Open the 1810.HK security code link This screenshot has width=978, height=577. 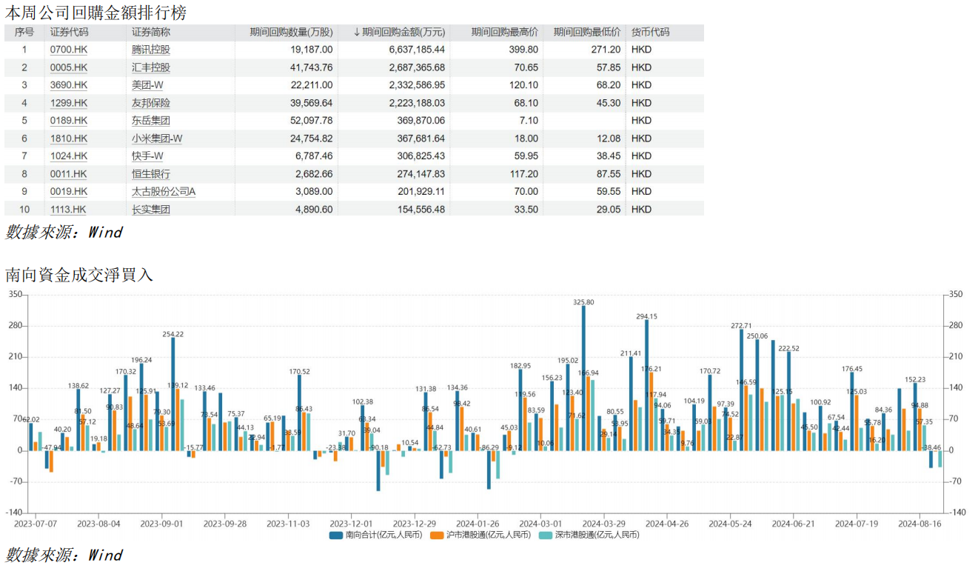(x=69, y=139)
